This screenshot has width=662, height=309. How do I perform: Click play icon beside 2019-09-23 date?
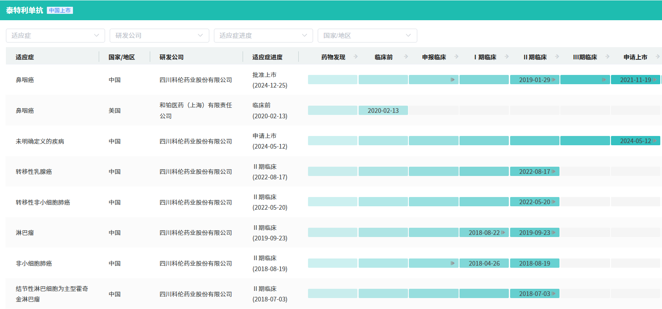point(554,233)
